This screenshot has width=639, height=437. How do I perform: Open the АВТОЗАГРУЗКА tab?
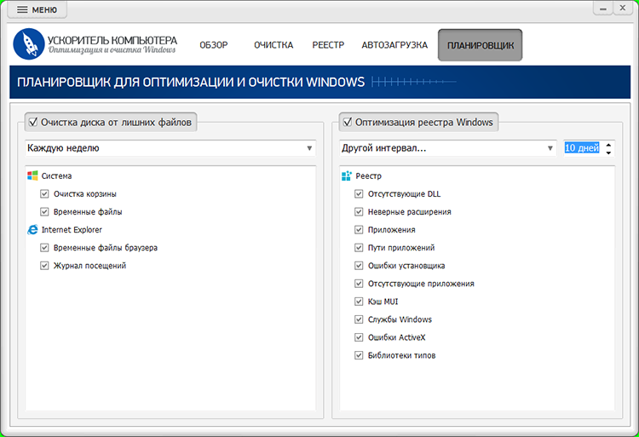click(x=394, y=45)
